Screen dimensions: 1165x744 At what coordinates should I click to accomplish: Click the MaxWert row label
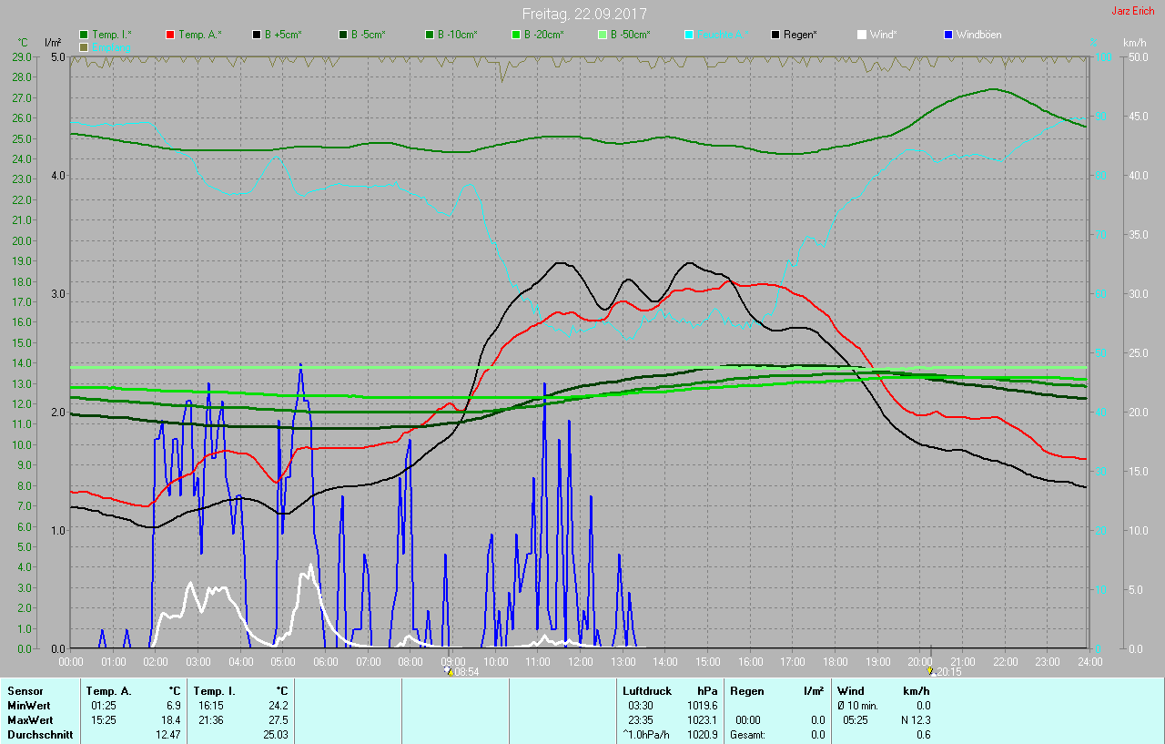point(29,719)
